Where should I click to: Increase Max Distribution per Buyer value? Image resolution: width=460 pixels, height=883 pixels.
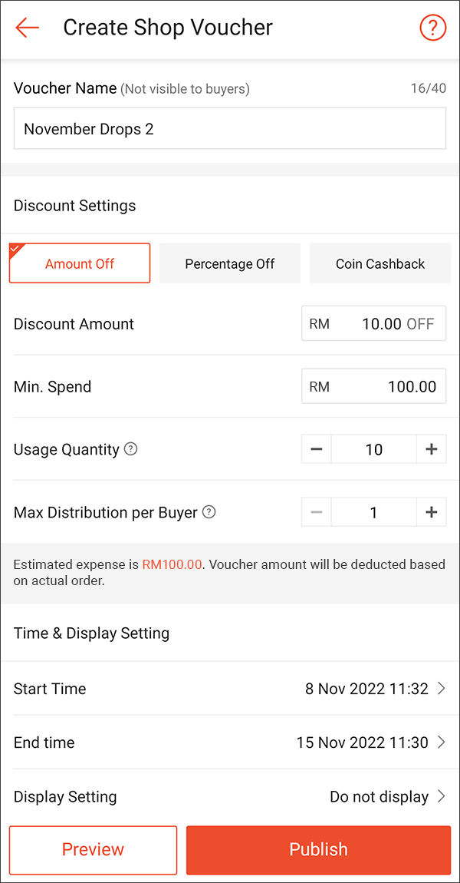432,512
